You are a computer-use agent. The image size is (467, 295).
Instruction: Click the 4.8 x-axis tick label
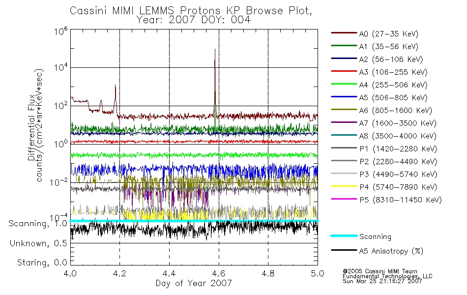[x=268, y=273]
